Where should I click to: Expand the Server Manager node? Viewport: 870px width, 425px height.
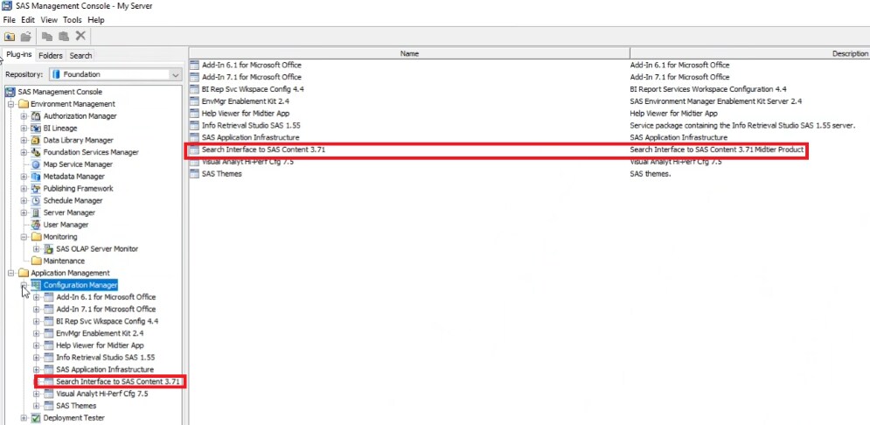(24, 212)
